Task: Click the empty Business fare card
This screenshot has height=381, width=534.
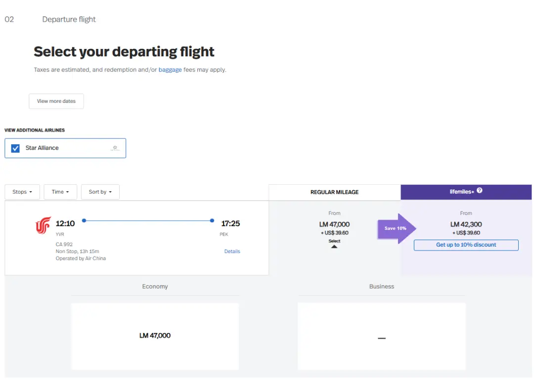Action: [381, 336]
